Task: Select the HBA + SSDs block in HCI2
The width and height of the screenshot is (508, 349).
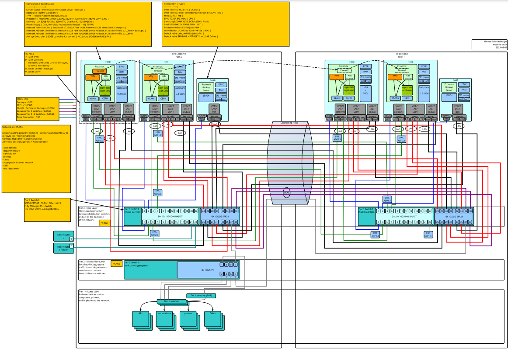Action: pyautogui.click(x=365, y=90)
